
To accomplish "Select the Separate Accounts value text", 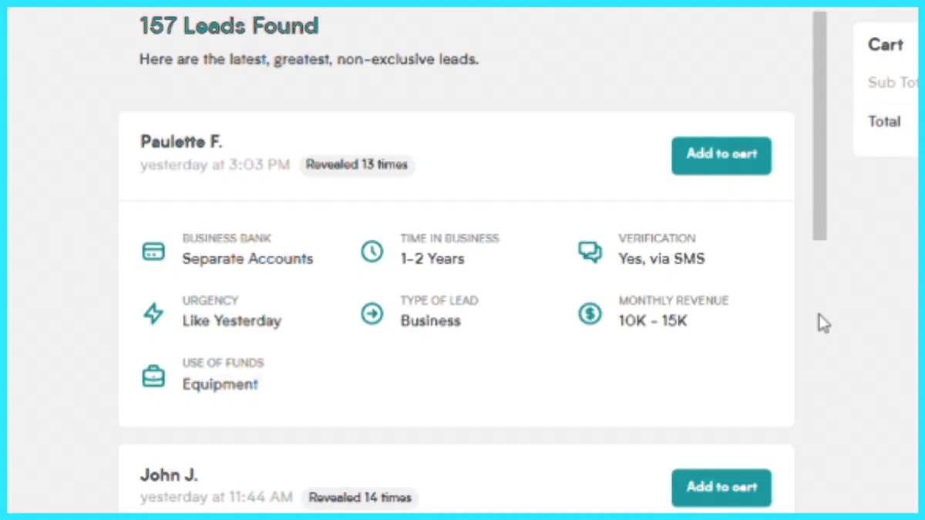I will [247, 259].
